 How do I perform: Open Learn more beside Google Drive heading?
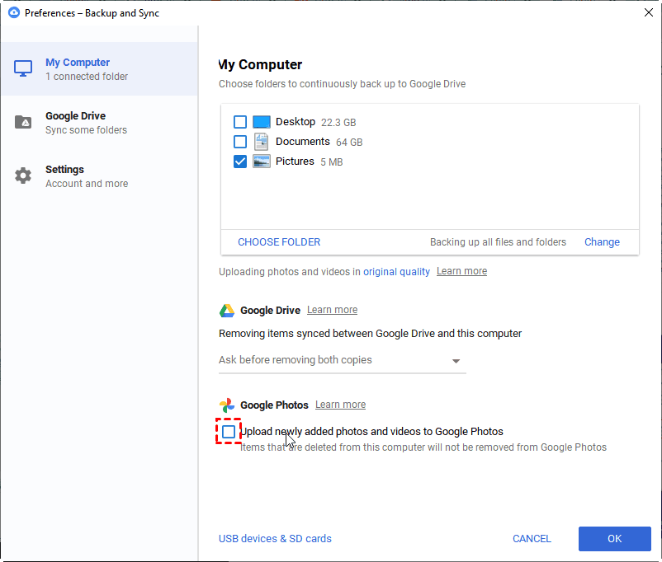tap(333, 310)
